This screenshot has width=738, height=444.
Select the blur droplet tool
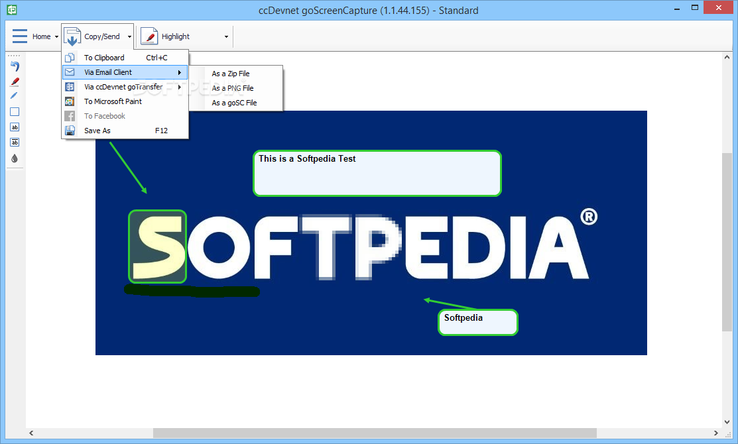click(x=15, y=158)
